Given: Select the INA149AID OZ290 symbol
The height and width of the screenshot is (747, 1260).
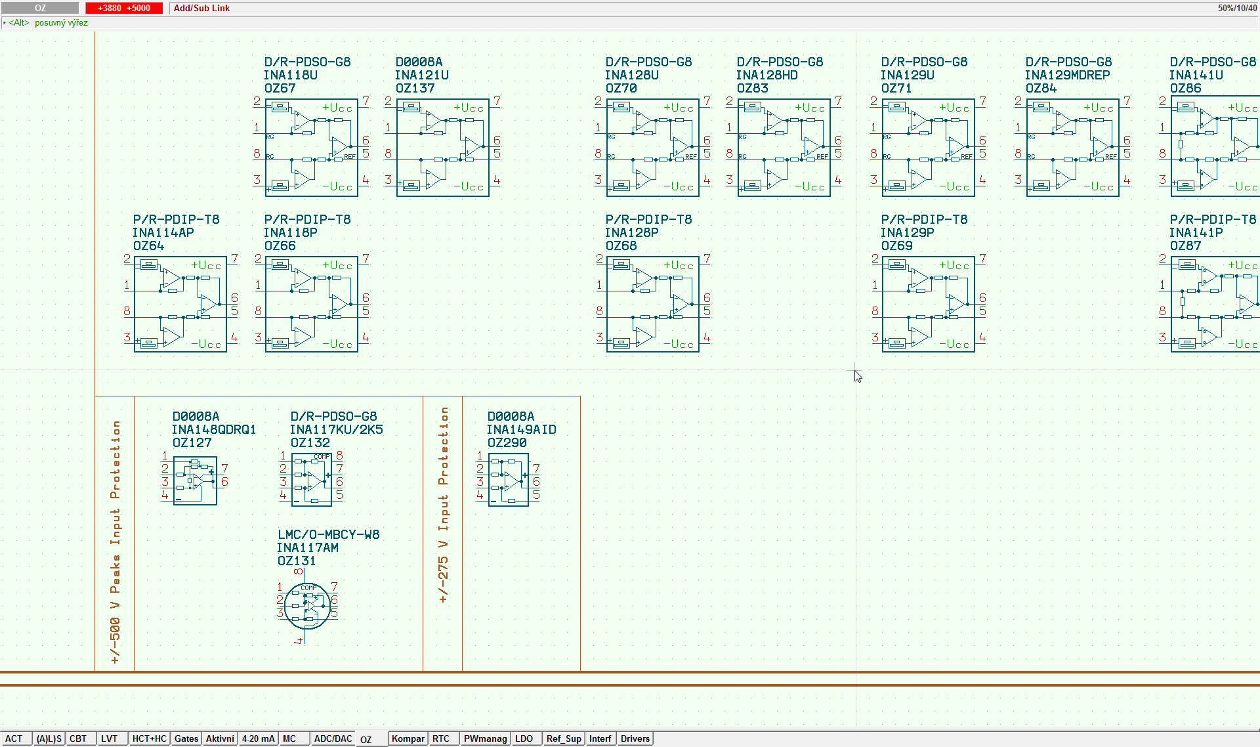Looking at the screenshot, I should [509, 480].
